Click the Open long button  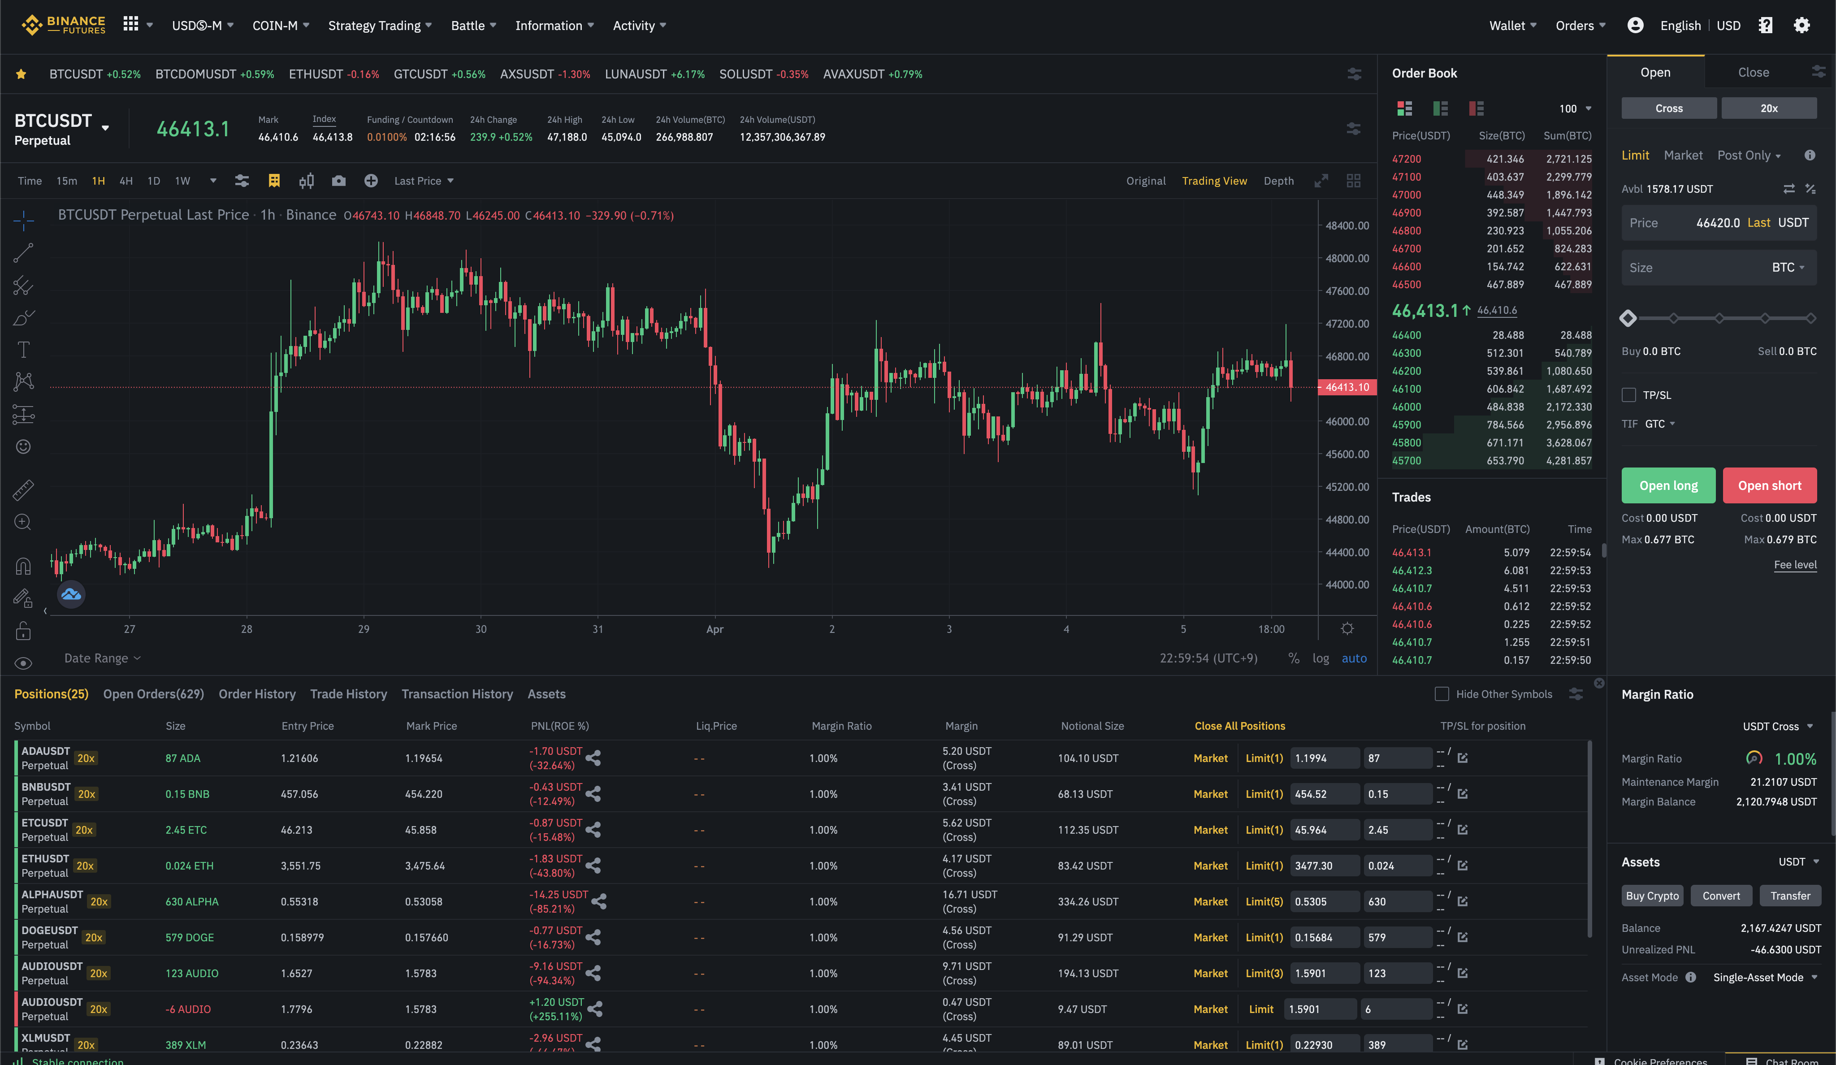click(x=1668, y=486)
